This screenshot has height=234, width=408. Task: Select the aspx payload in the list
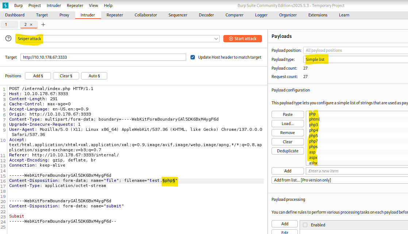click(313, 157)
